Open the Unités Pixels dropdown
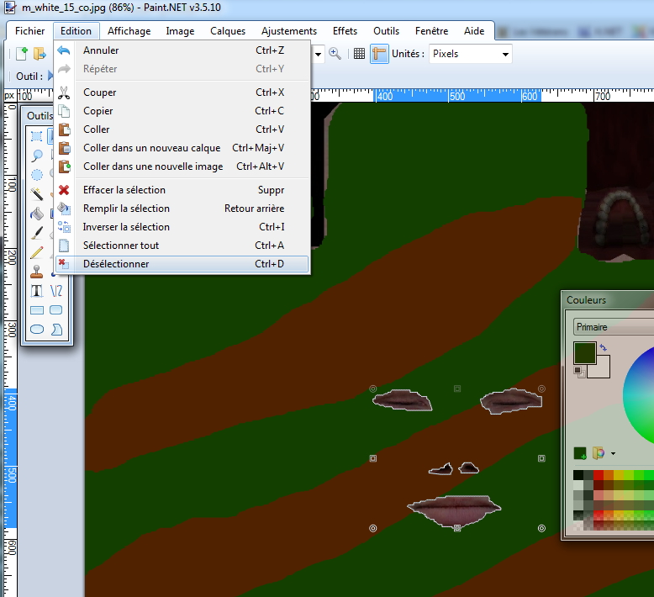Screen dimensions: 654x597 coord(470,54)
